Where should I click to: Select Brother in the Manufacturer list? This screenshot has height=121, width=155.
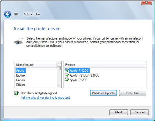[21, 75]
